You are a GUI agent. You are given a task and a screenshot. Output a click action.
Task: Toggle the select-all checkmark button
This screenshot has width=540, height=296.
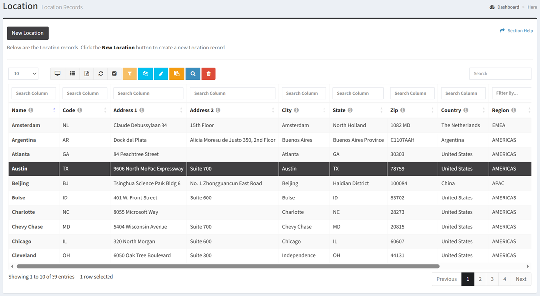pyautogui.click(x=114, y=74)
